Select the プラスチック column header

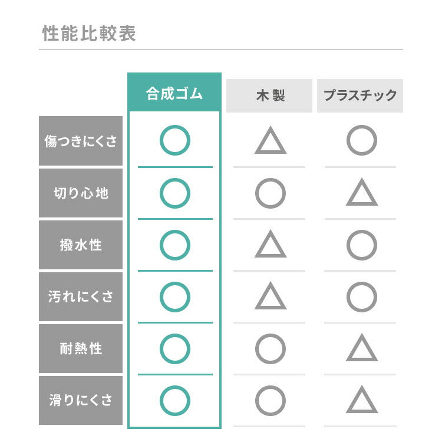(x=359, y=95)
